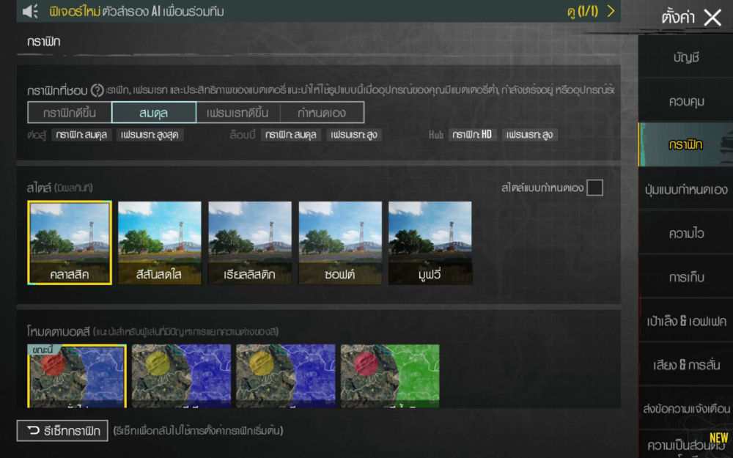Choose the red and green colorblind mode

[390, 375]
